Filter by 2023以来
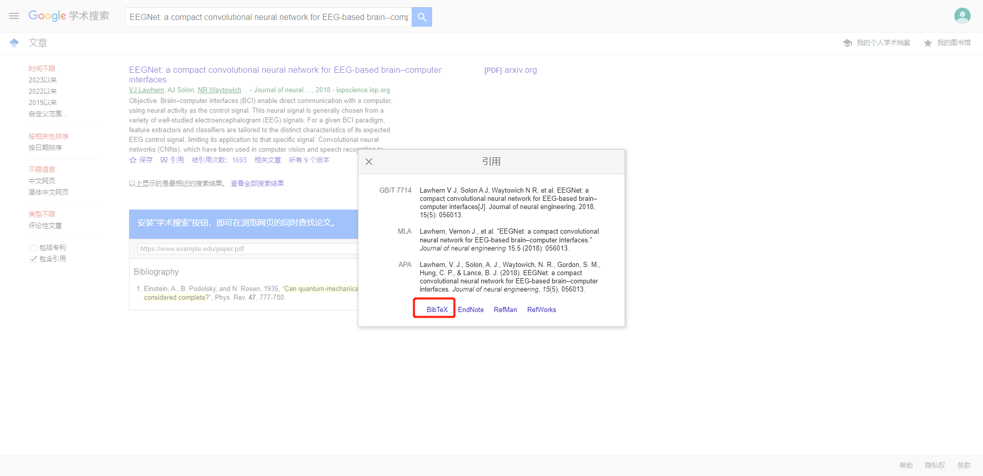983x476 pixels. click(x=43, y=80)
